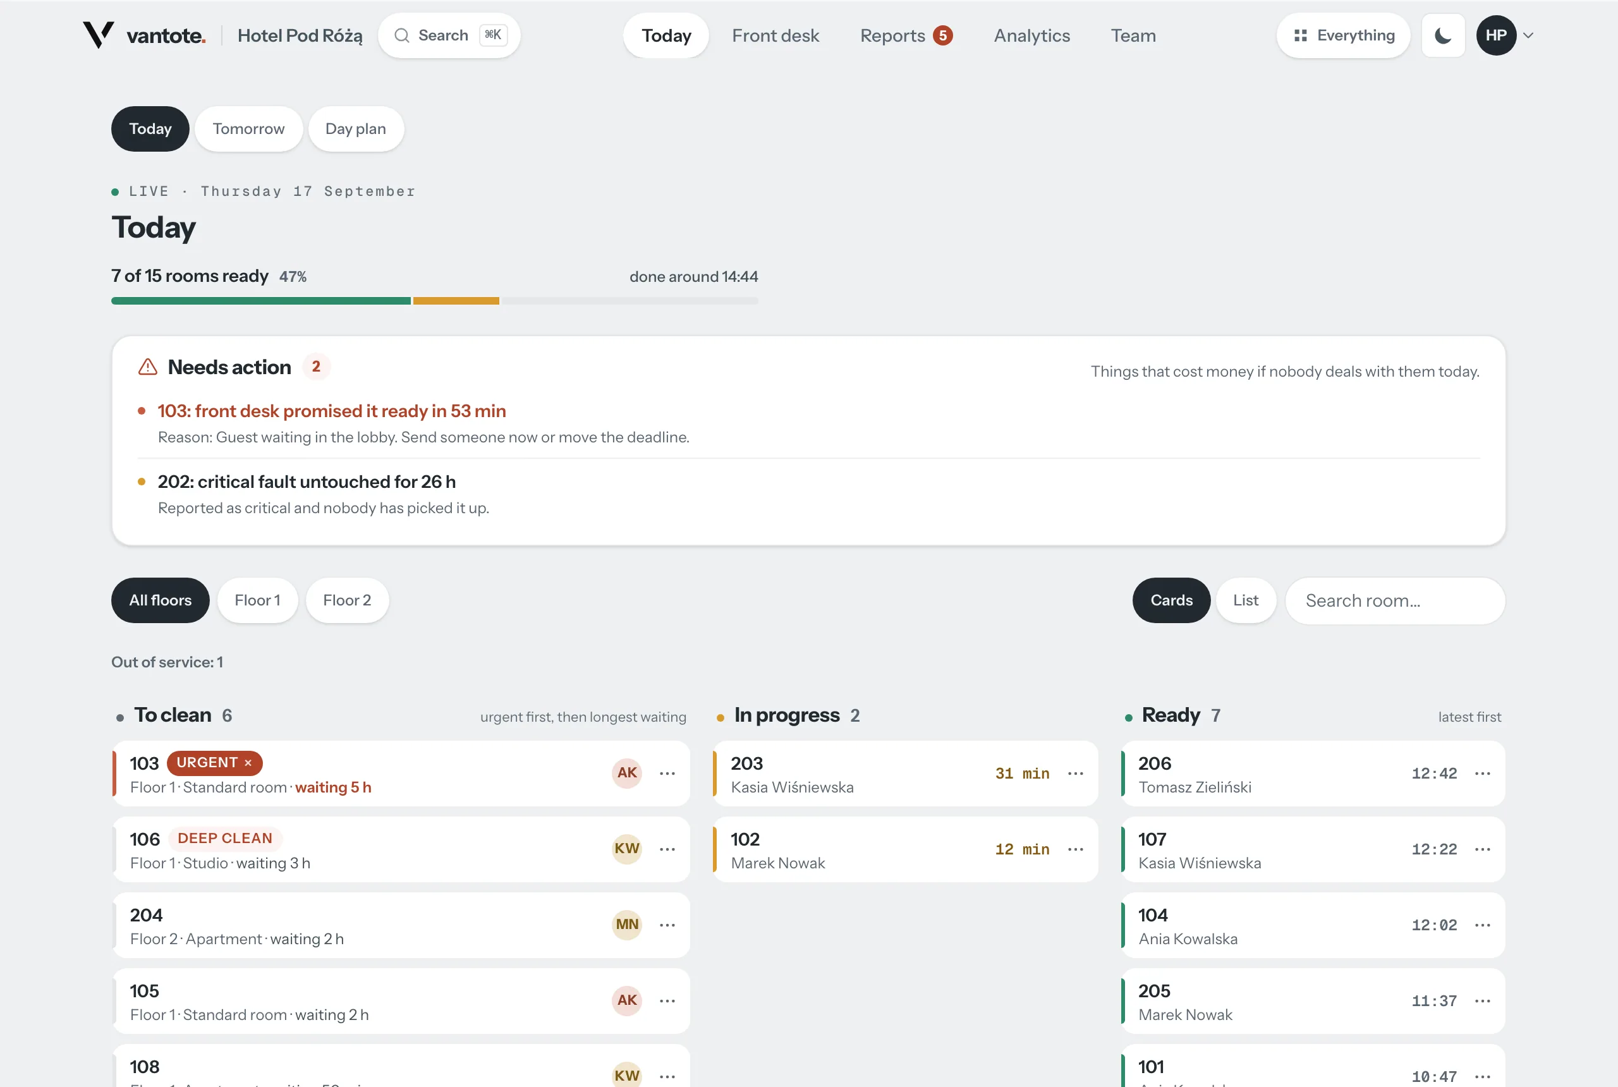The image size is (1618, 1087).
Task: Open more options for room 103
Action: (667, 774)
